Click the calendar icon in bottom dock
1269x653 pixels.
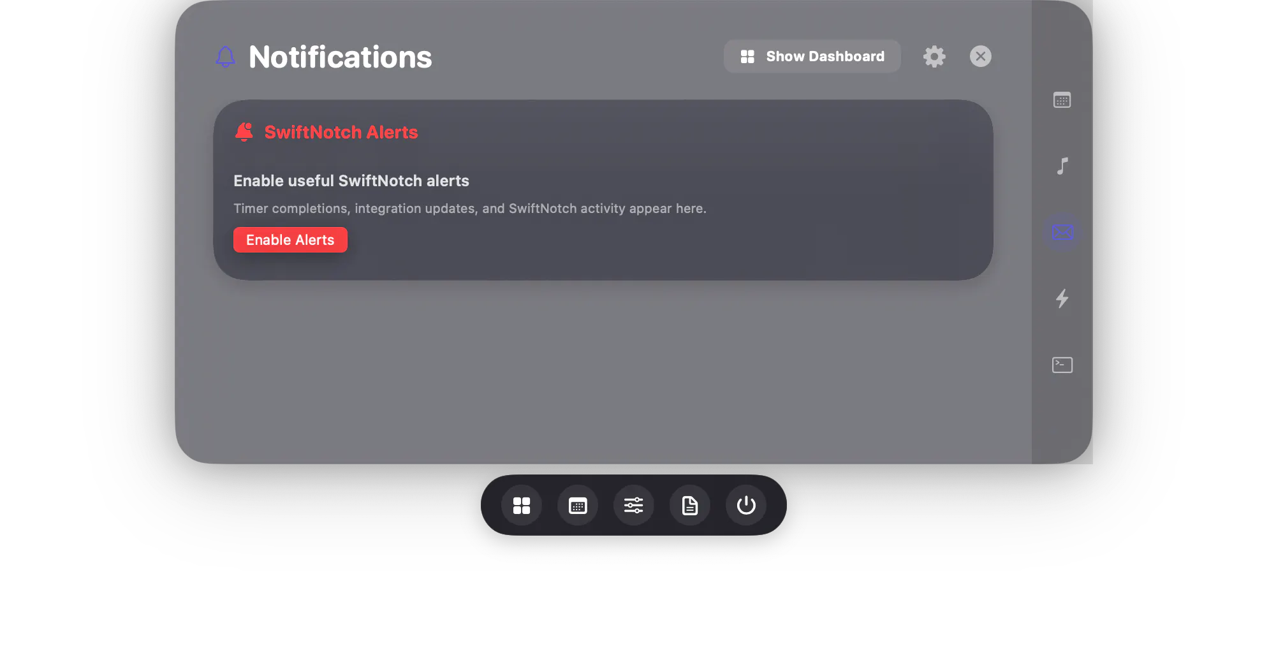point(578,506)
